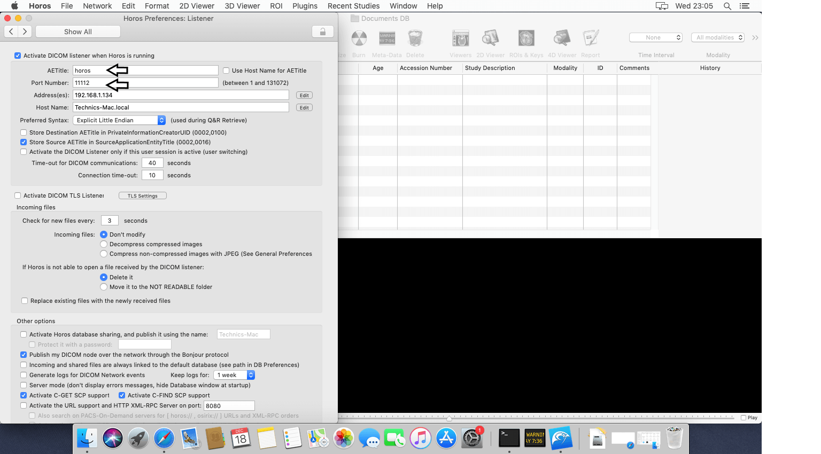The height and width of the screenshot is (454, 821).
Task: Enable Store Destination AETitle in PrivateInformationCreatorUID
Action: pyautogui.click(x=24, y=132)
